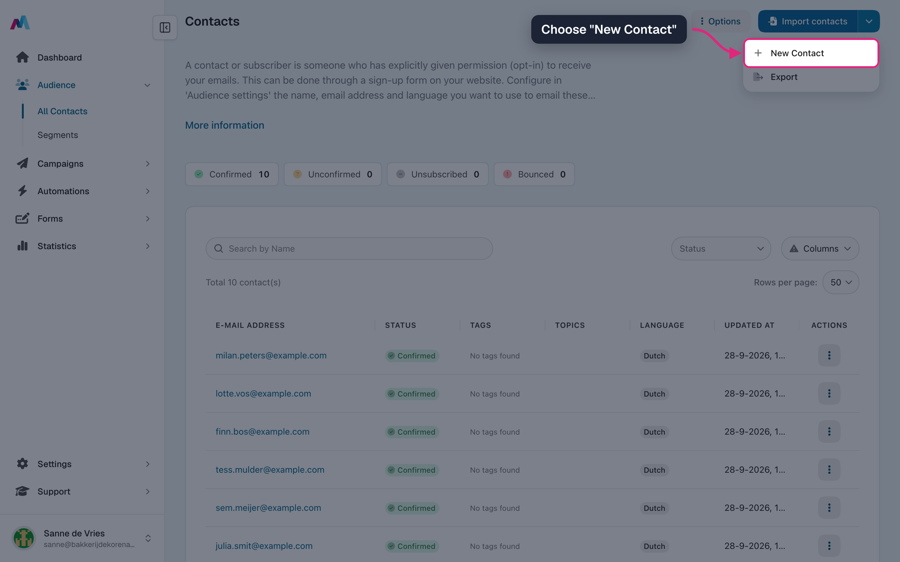Go to All Contacts
The width and height of the screenshot is (900, 562).
pyautogui.click(x=62, y=111)
